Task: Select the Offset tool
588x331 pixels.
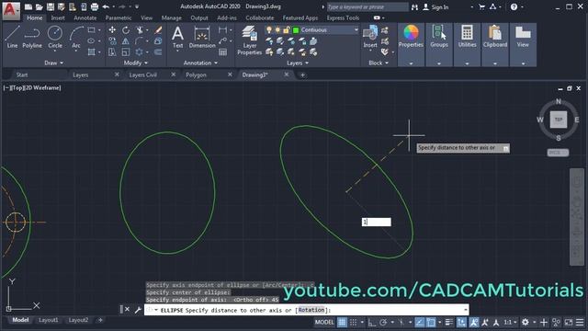Action: (x=158, y=51)
